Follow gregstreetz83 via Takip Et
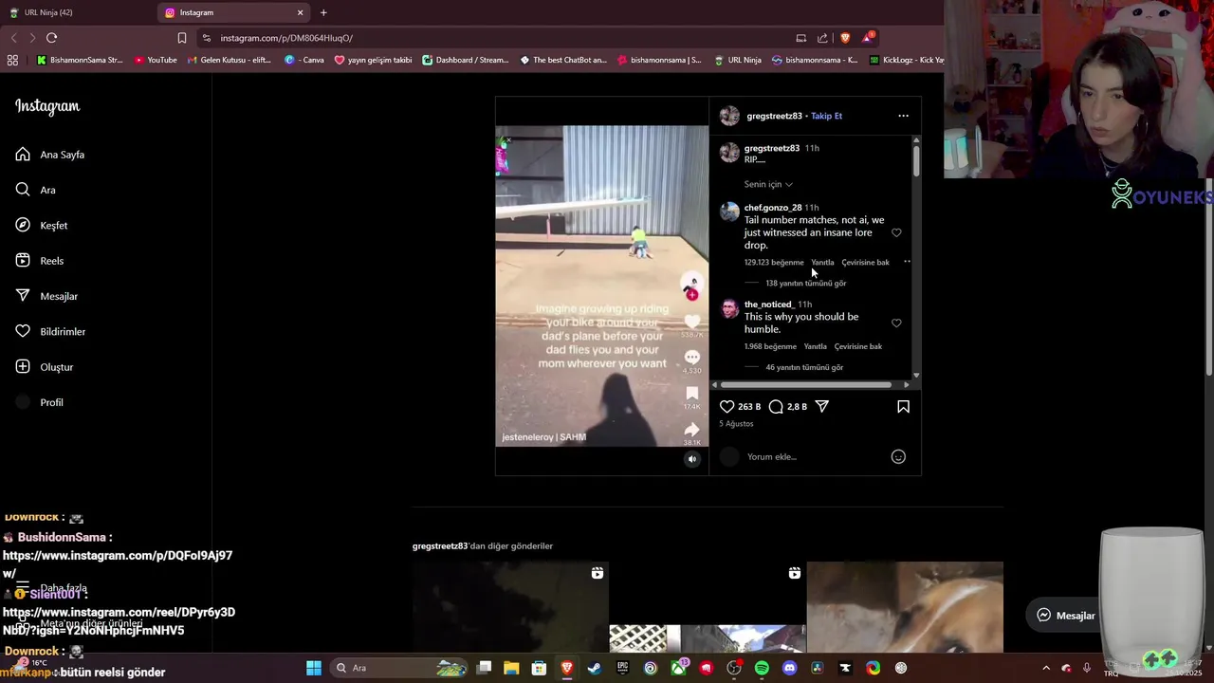Image resolution: width=1214 pixels, height=683 pixels. [x=826, y=116]
